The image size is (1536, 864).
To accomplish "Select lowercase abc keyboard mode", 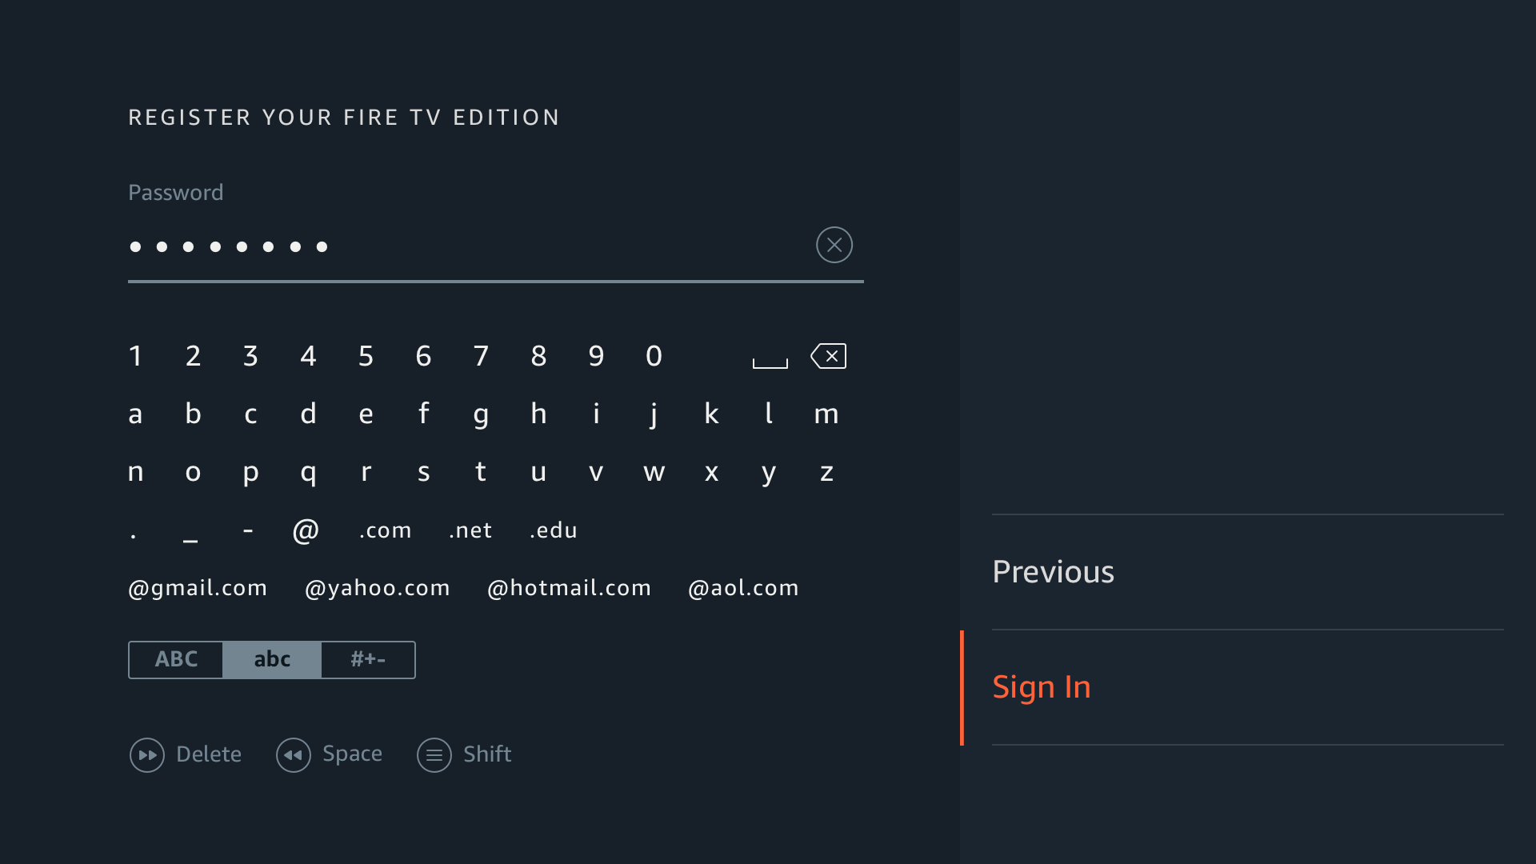I will pos(272,659).
